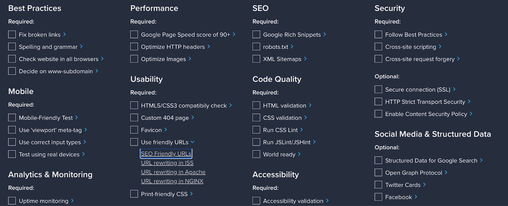Check the Twitter Cards checkbox
Screen dimensions: 508x206
tap(378, 185)
